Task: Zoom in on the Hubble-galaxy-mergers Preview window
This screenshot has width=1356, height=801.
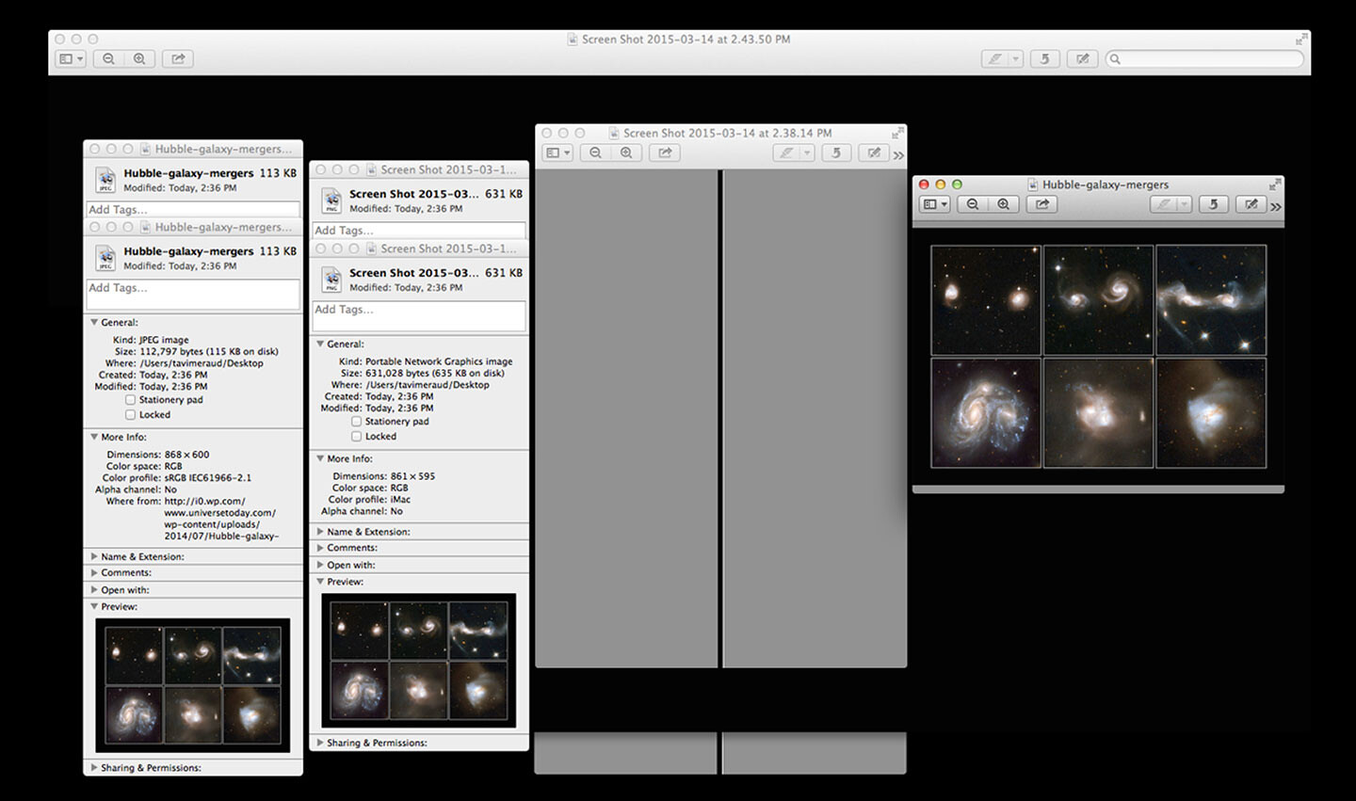Action: tap(1003, 204)
